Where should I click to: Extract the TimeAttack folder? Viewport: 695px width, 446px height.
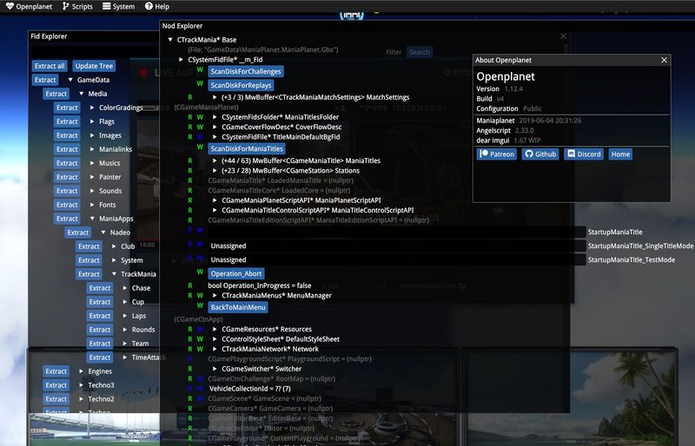pyautogui.click(x=100, y=357)
